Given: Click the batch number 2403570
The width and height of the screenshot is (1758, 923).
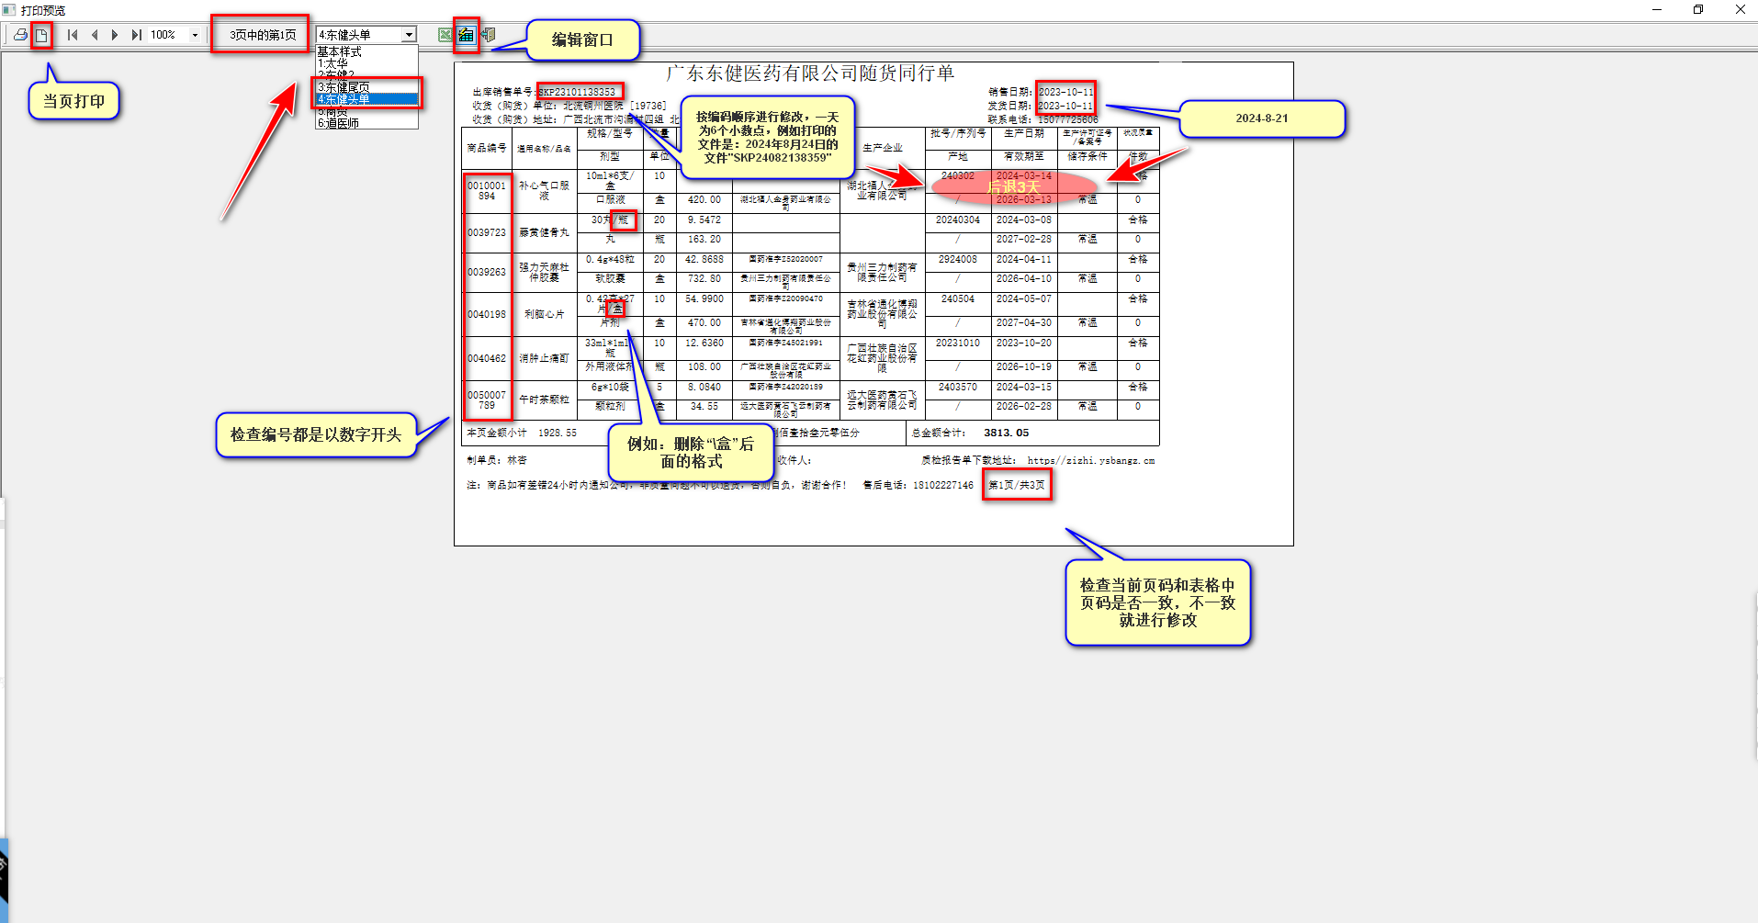Looking at the screenshot, I should click(x=958, y=388).
